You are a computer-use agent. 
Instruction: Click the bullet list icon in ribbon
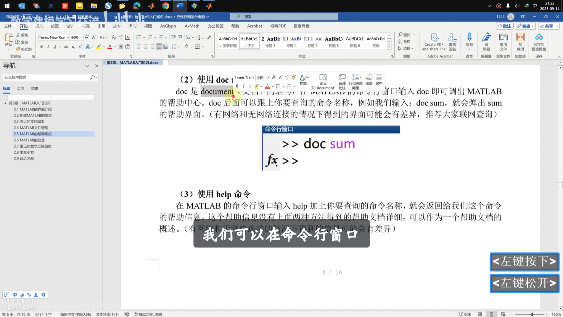tap(138, 37)
